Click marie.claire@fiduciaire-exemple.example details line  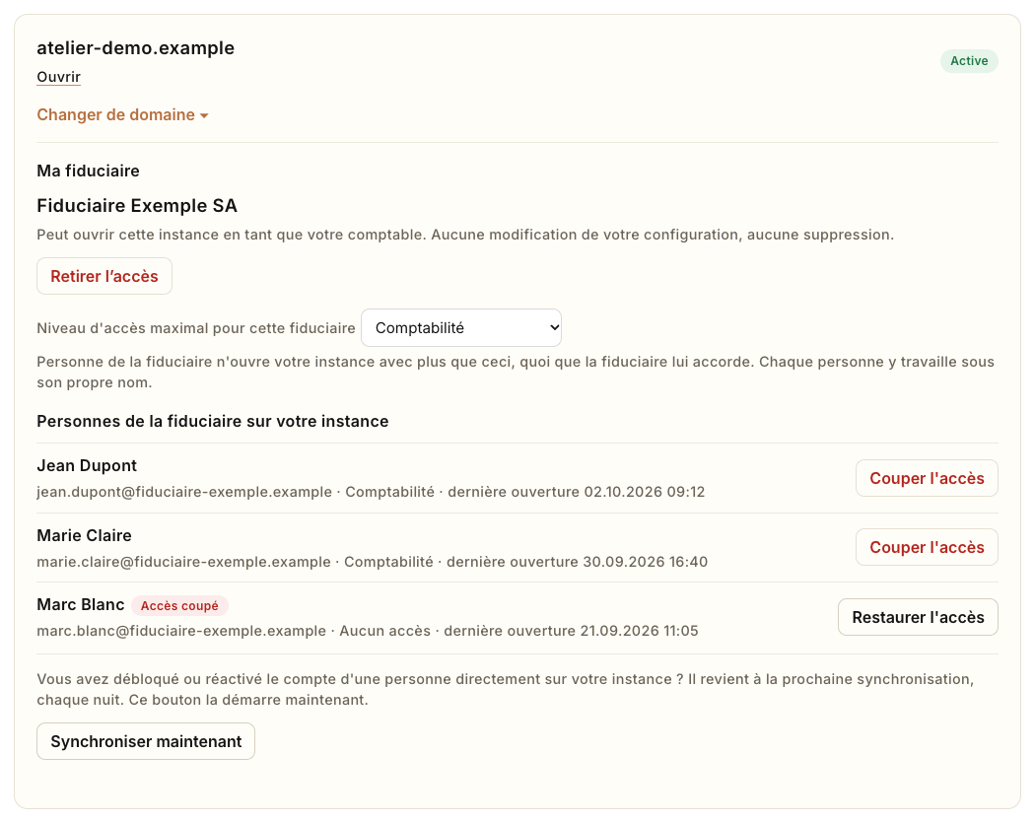pos(373,562)
